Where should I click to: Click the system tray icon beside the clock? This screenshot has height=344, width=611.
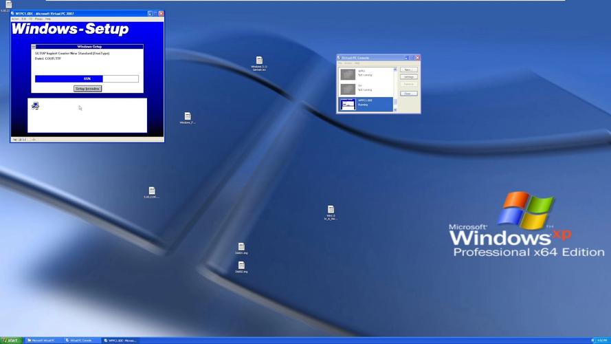pos(592,341)
